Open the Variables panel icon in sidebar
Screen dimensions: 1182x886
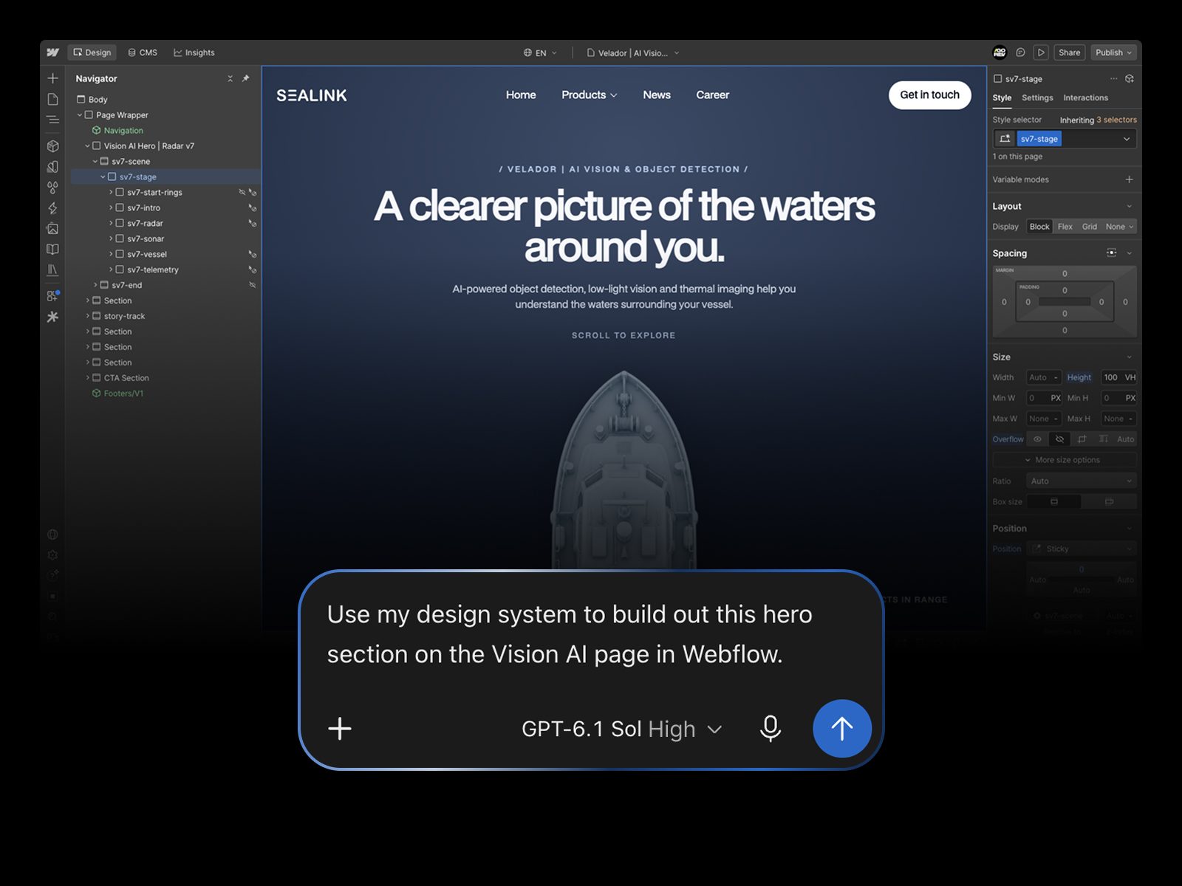point(52,167)
